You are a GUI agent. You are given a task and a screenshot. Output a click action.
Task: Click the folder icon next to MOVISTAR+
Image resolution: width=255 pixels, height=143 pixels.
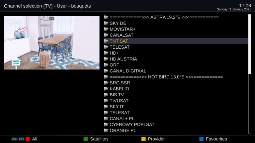(x=106, y=29)
